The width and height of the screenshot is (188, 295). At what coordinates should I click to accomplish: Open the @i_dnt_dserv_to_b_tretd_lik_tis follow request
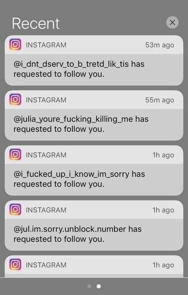pyautogui.click(x=94, y=60)
